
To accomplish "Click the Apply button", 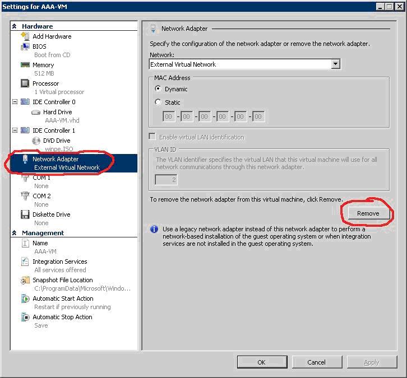I will click(372, 362).
